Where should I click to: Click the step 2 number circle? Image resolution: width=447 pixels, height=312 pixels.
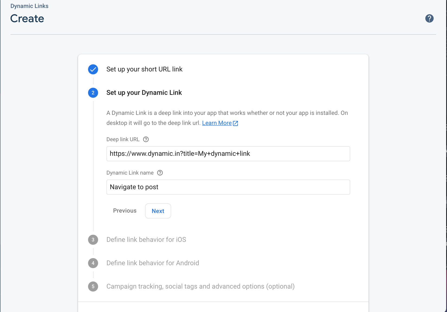pyautogui.click(x=93, y=93)
